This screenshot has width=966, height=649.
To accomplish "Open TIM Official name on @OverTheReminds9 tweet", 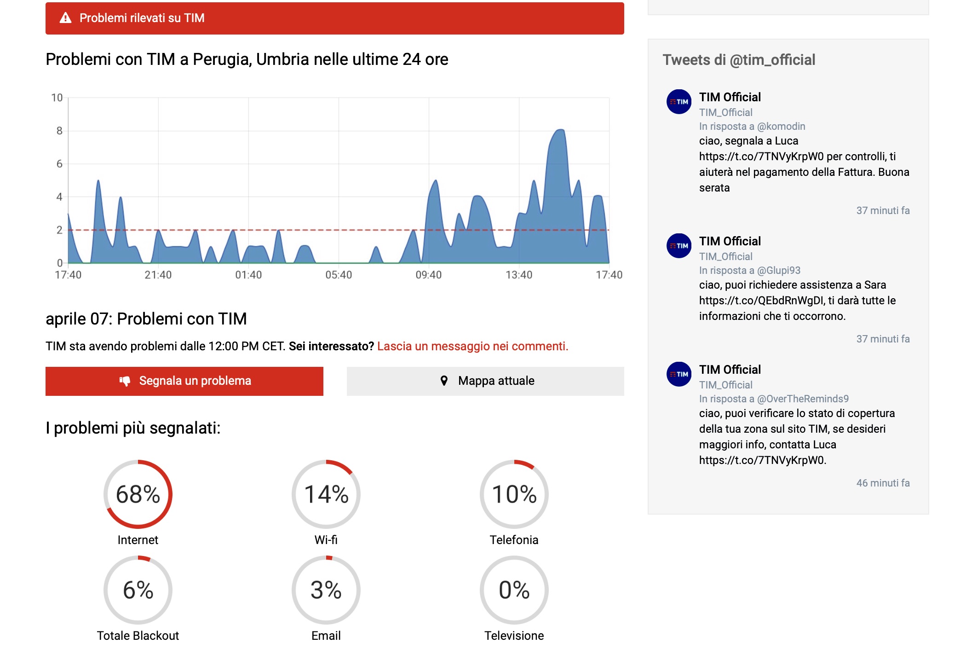I will (x=730, y=370).
